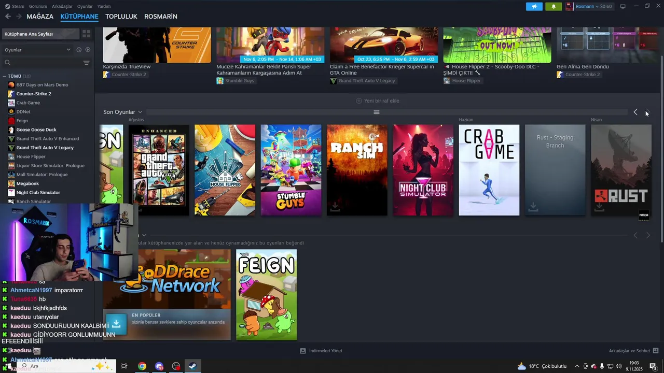The height and width of the screenshot is (373, 664).
Task: Click the Stumble Guys news source icon
Action: tap(220, 81)
